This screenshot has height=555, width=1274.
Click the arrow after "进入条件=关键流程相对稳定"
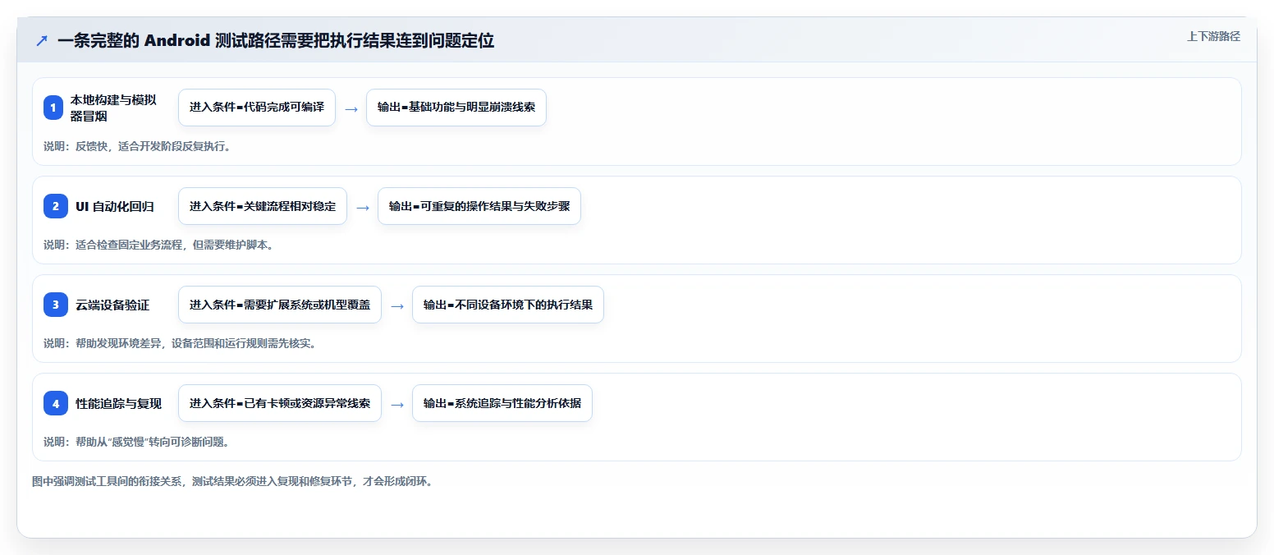point(363,207)
